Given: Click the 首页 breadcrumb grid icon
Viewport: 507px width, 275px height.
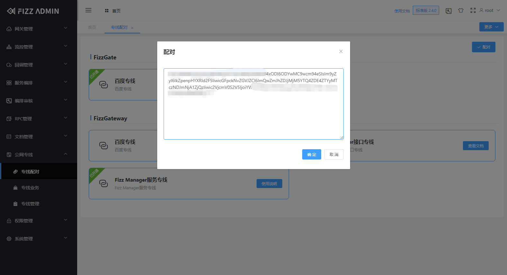Looking at the screenshot, I should [107, 11].
